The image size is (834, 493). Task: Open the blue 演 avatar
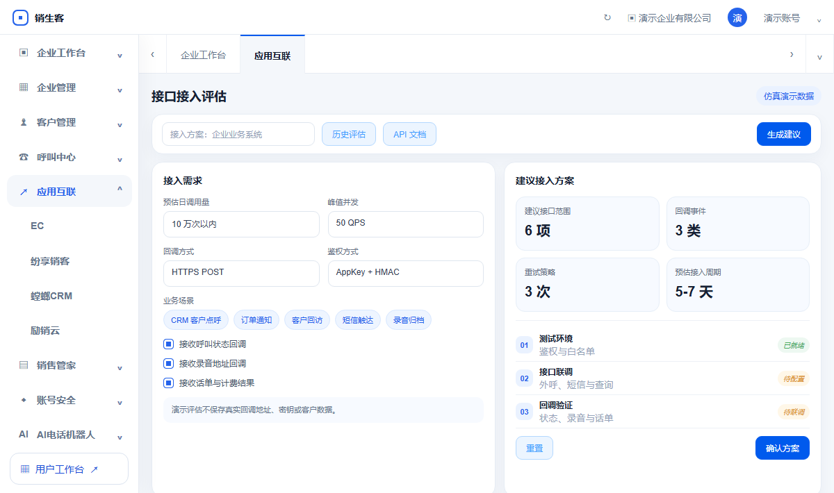(x=737, y=18)
